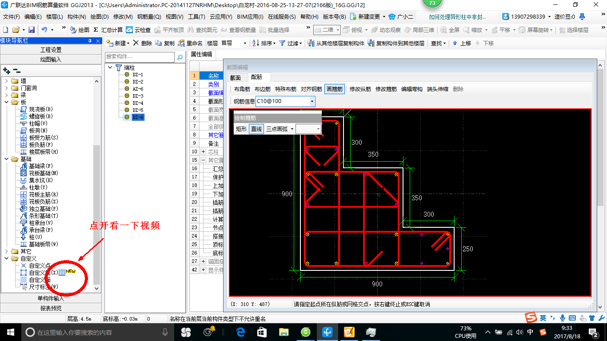Open the 工具(T) menu
Viewport: 607px width, 341px height.
[196, 16]
